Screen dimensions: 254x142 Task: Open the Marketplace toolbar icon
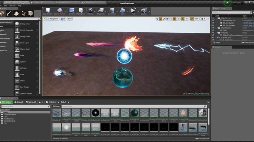(x=81, y=11)
